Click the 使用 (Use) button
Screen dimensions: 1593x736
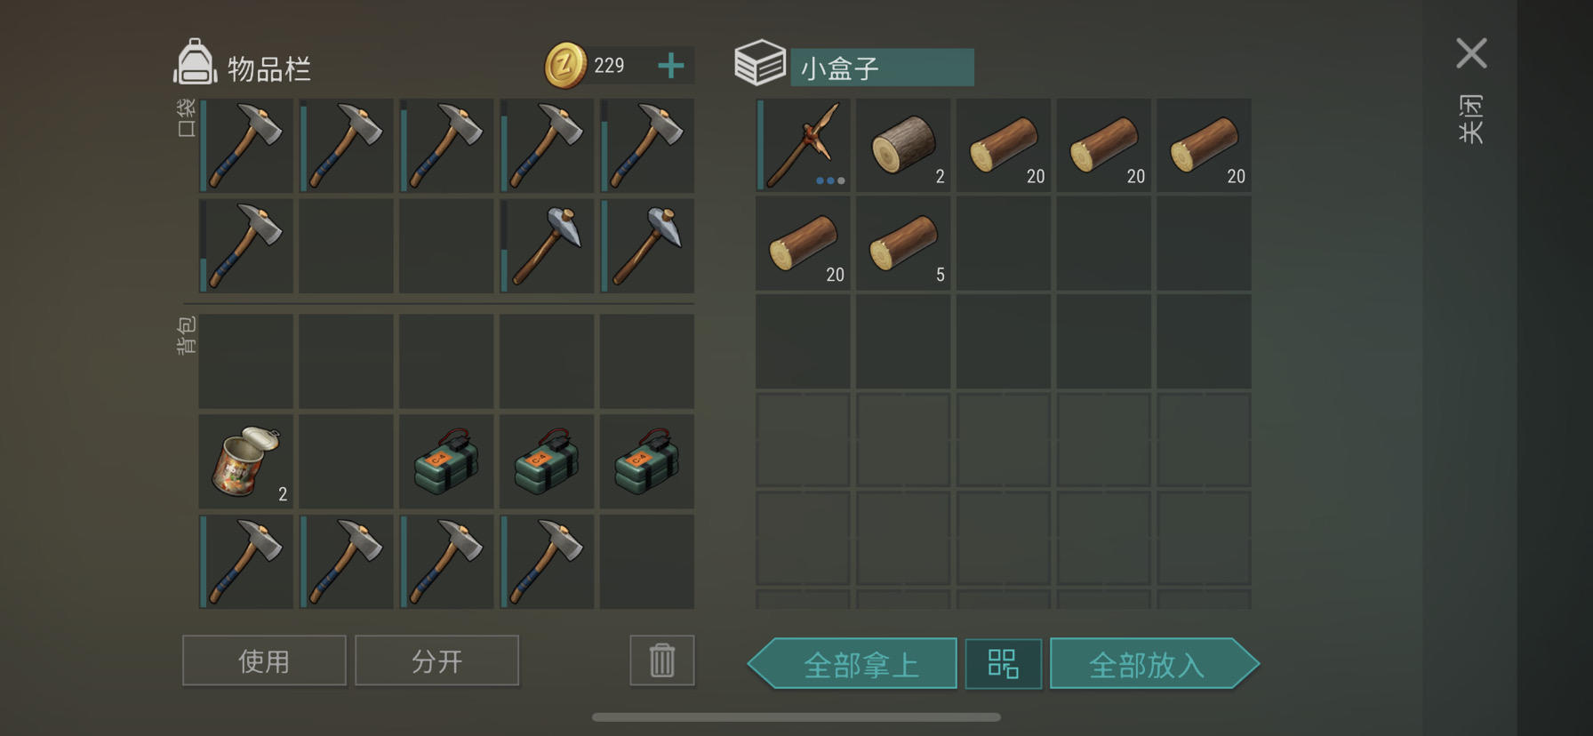pyautogui.click(x=264, y=660)
